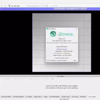Click the Build #3058 date line
The width and height of the screenshot is (100, 100).
pos(62,41)
